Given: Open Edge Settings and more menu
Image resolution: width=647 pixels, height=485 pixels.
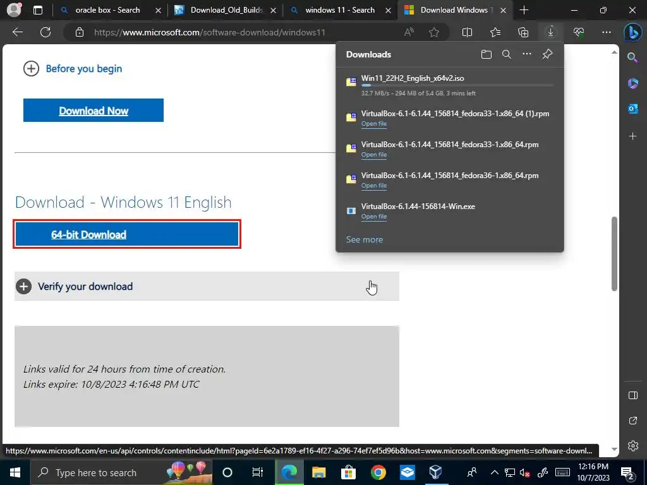Looking at the screenshot, I should (x=606, y=32).
